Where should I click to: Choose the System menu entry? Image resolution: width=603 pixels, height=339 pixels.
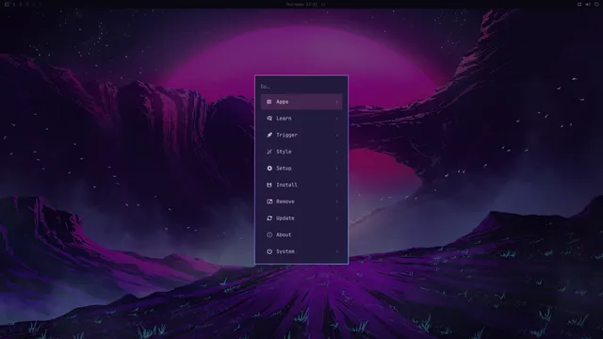click(x=301, y=251)
